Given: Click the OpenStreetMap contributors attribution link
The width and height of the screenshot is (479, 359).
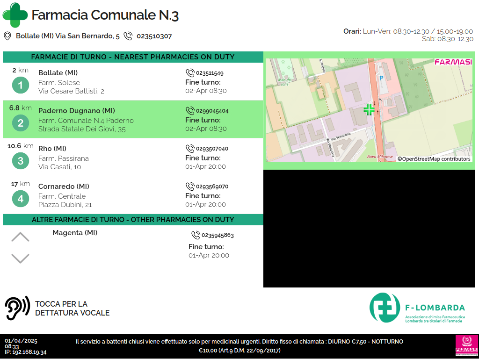Looking at the screenshot, I should [x=434, y=159].
